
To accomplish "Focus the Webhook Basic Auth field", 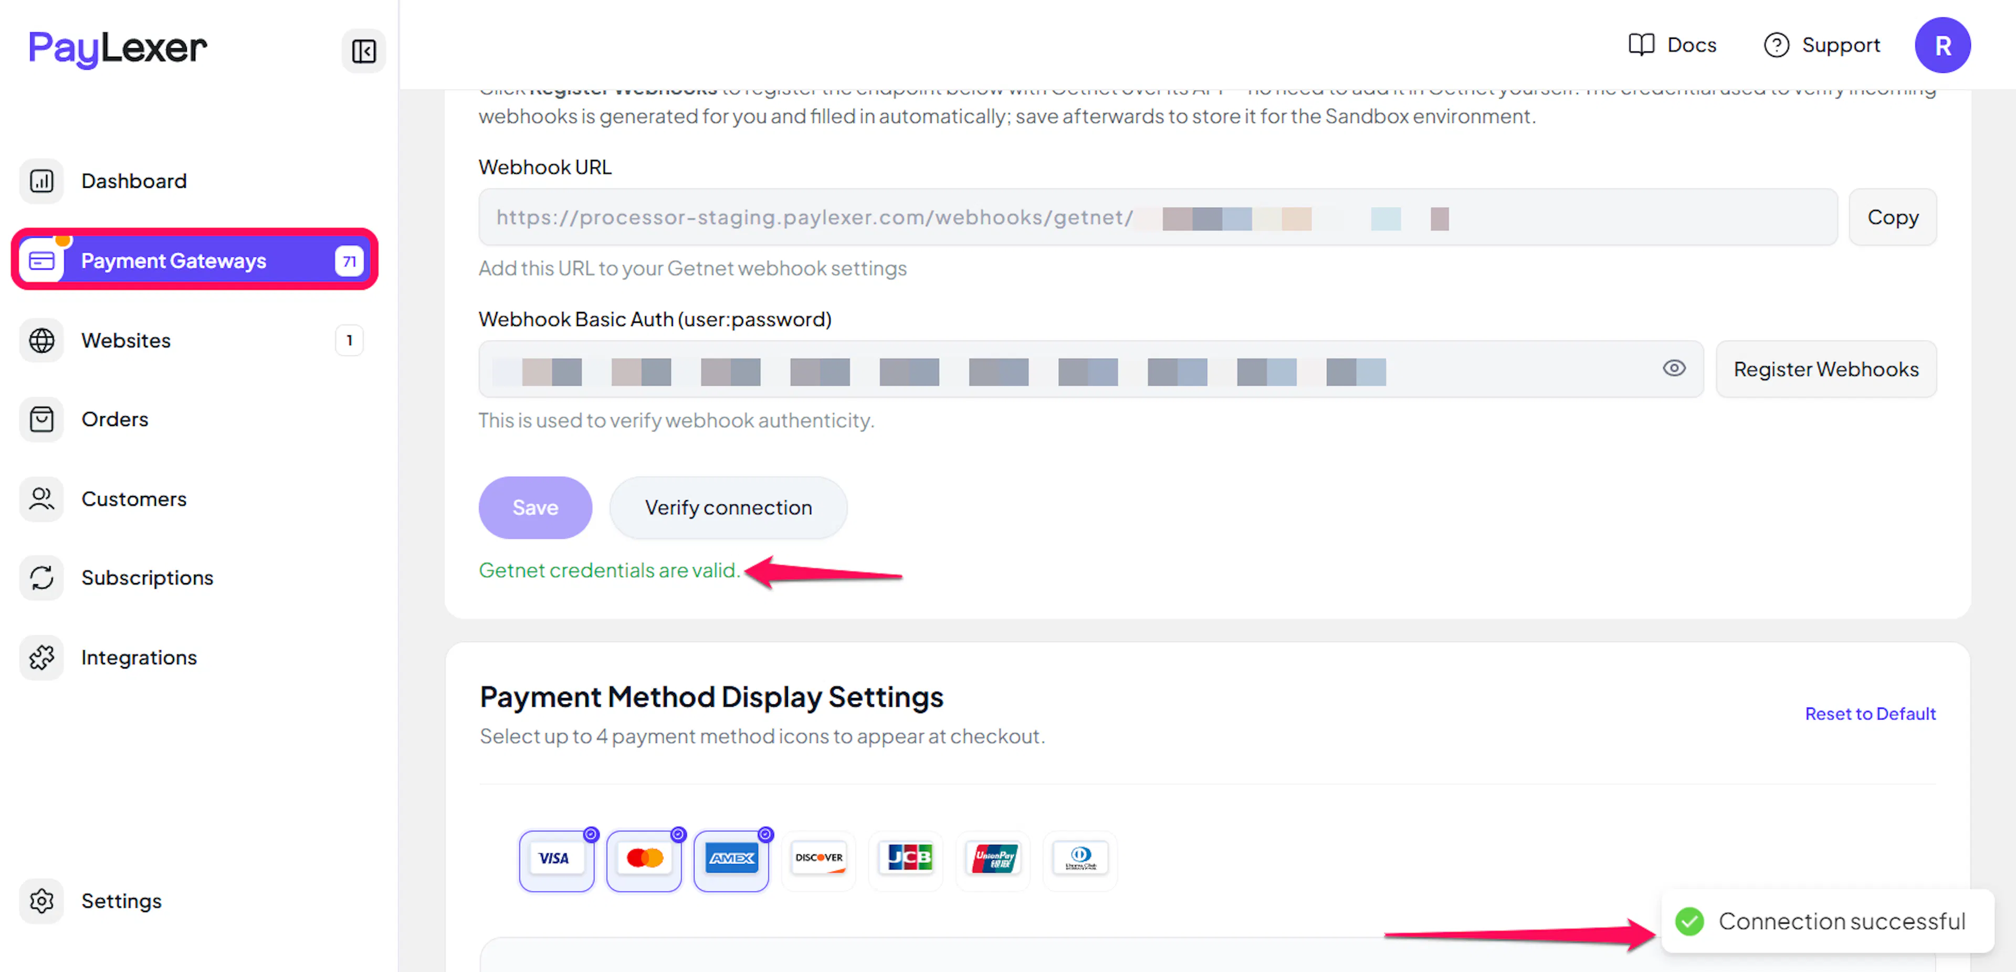I will (1090, 368).
